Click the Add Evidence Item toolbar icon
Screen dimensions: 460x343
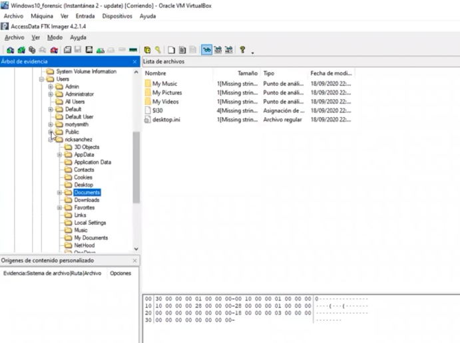(10, 50)
